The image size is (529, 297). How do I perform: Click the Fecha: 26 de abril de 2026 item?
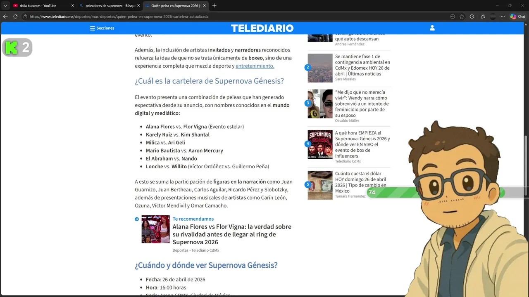[176, 279]
